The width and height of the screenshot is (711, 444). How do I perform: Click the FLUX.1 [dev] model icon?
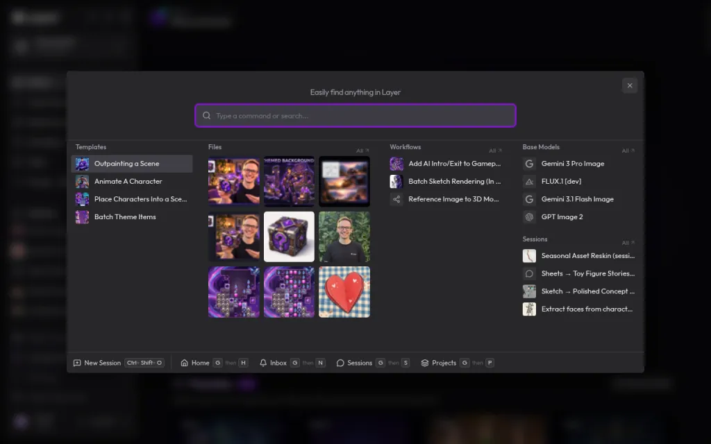pos(529,181)
